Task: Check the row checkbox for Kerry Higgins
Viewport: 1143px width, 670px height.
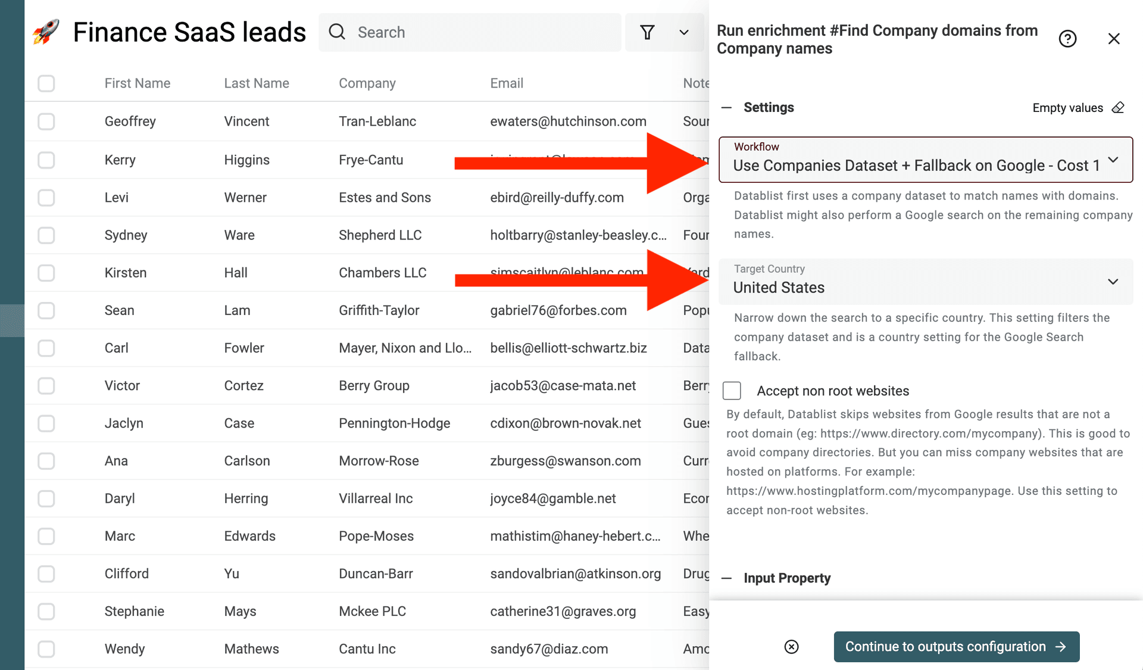Action: click(46, 160)
